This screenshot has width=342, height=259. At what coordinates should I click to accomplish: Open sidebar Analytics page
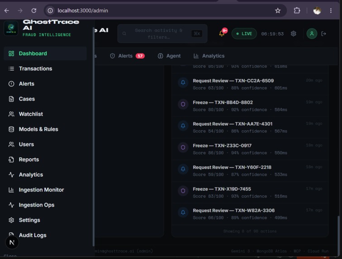[x=45, y=174]
